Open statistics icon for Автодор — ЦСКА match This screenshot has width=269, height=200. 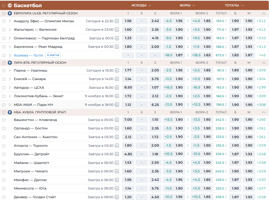[117, 87]
